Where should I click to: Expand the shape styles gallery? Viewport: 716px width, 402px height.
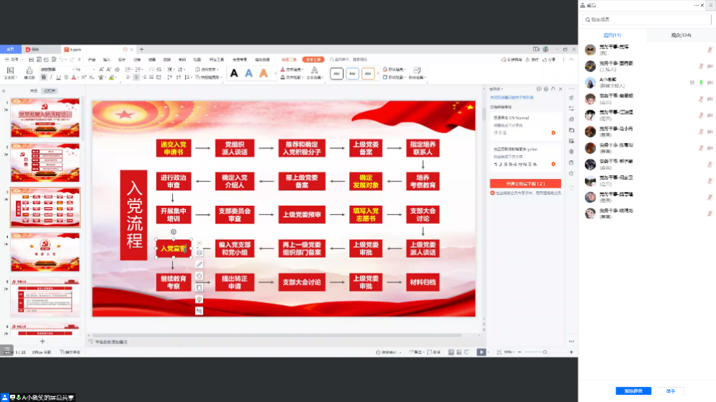click(x=378, y=74)
